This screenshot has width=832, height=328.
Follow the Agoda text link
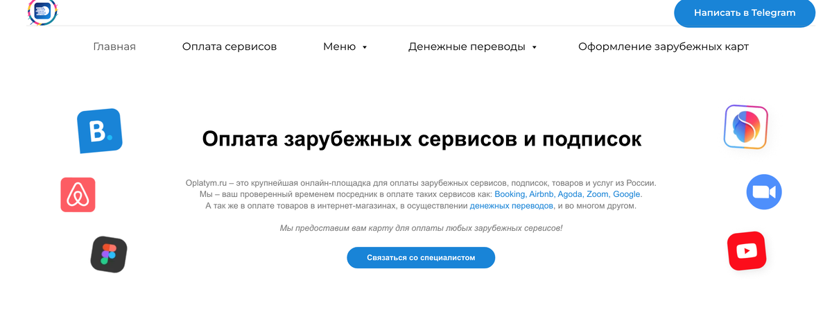(x=569, y=194)
